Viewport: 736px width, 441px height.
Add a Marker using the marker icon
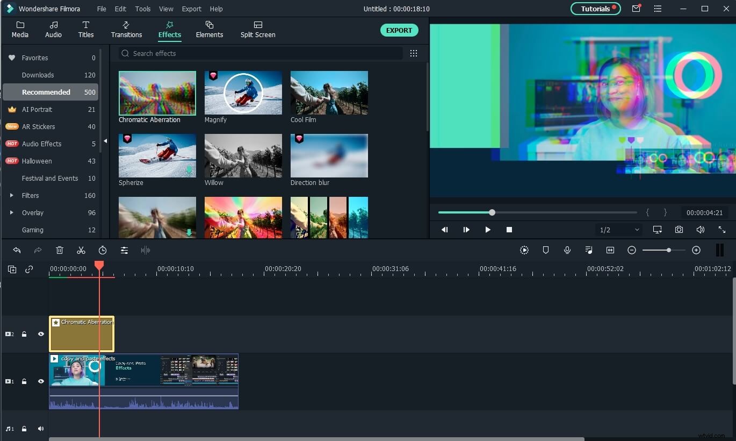545,250
